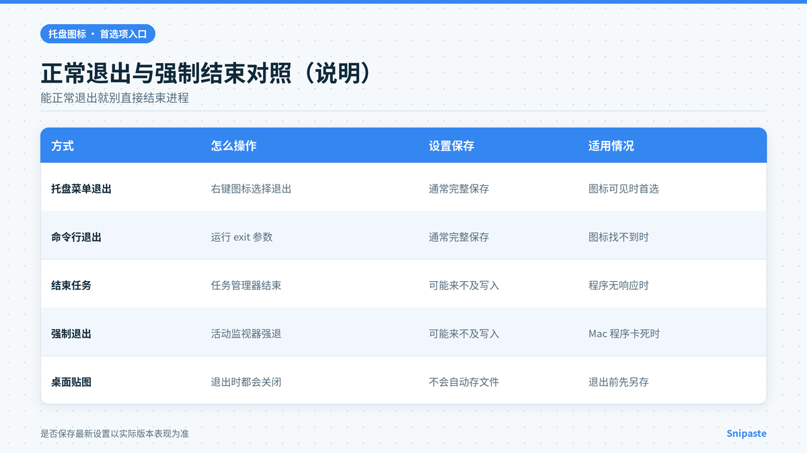
Task: Click the 方式 column header
Action: click(x=63, y=146)
